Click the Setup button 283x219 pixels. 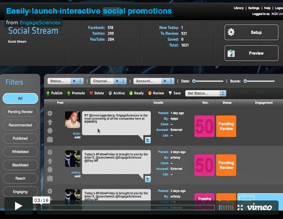pyautogui.click(x=252, y=32)
